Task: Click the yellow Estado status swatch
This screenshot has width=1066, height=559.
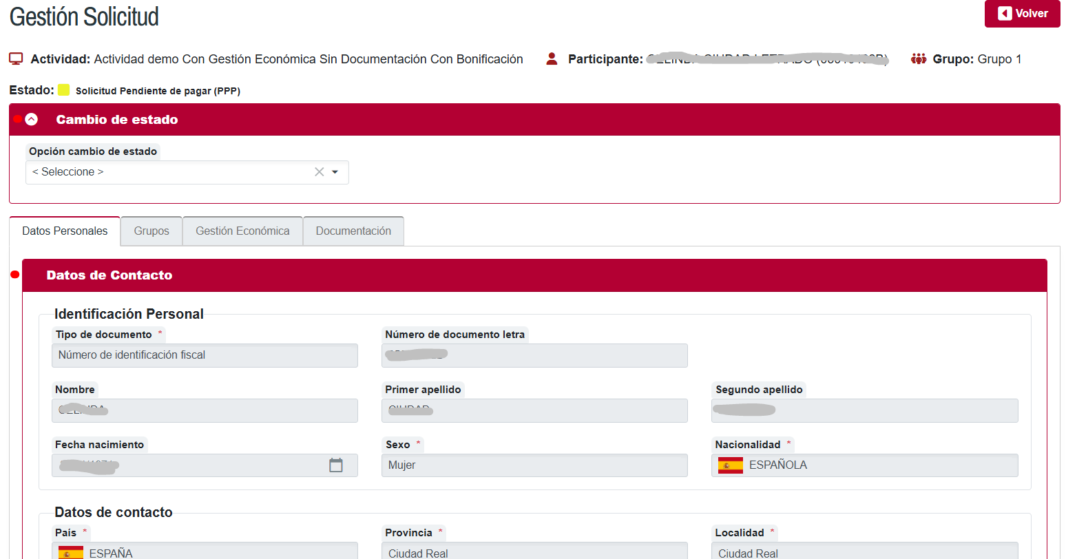Action: coord(64,90)
